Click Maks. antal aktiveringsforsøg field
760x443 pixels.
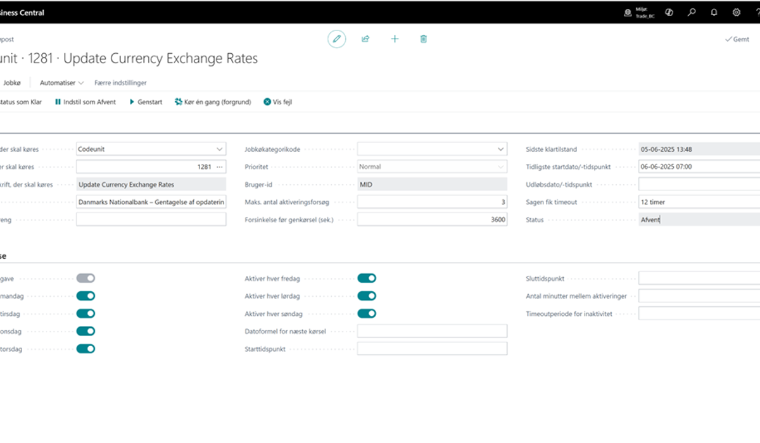(432, 202)
